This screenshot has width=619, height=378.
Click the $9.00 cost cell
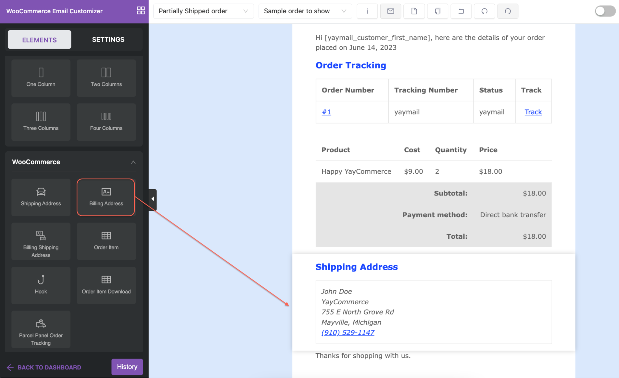413,172
